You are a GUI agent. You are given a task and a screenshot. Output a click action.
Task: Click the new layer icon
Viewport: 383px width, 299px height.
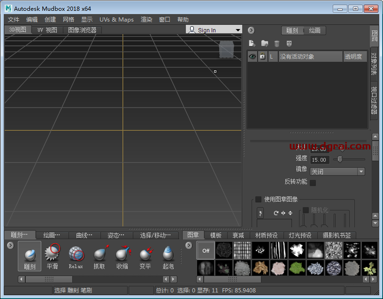(252, 44)
